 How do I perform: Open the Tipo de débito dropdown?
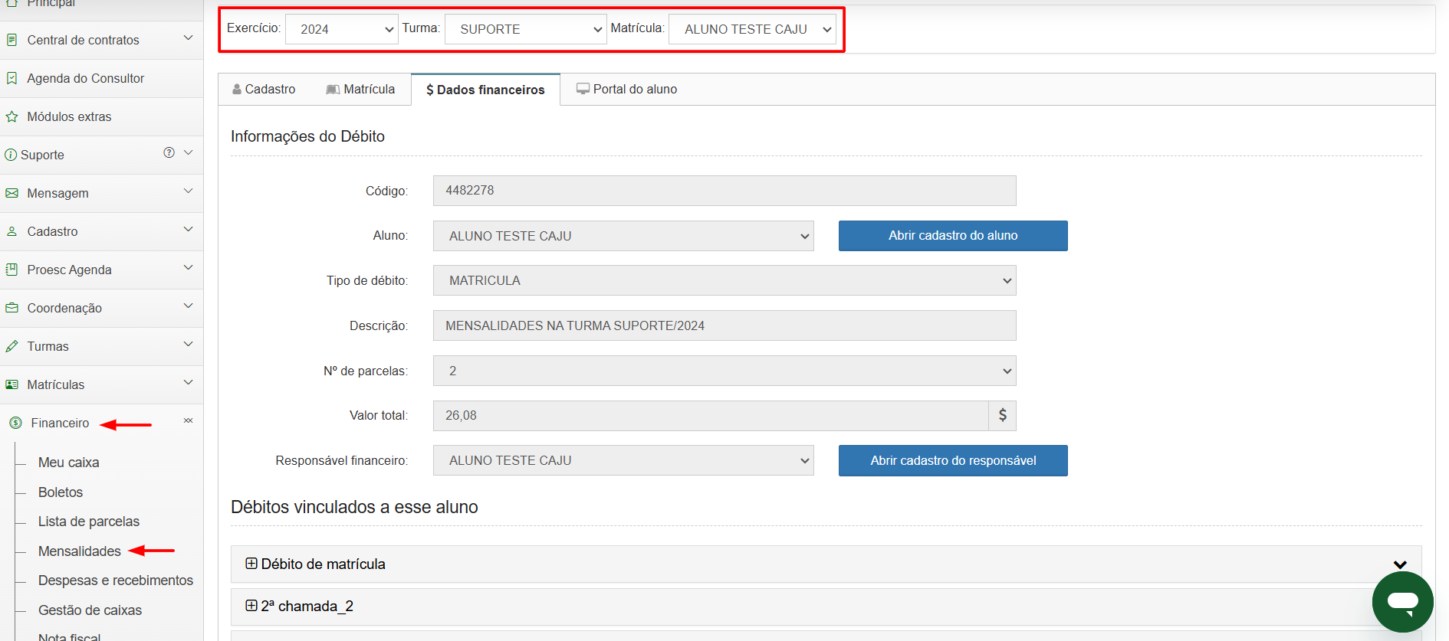[x=724, y=280]
